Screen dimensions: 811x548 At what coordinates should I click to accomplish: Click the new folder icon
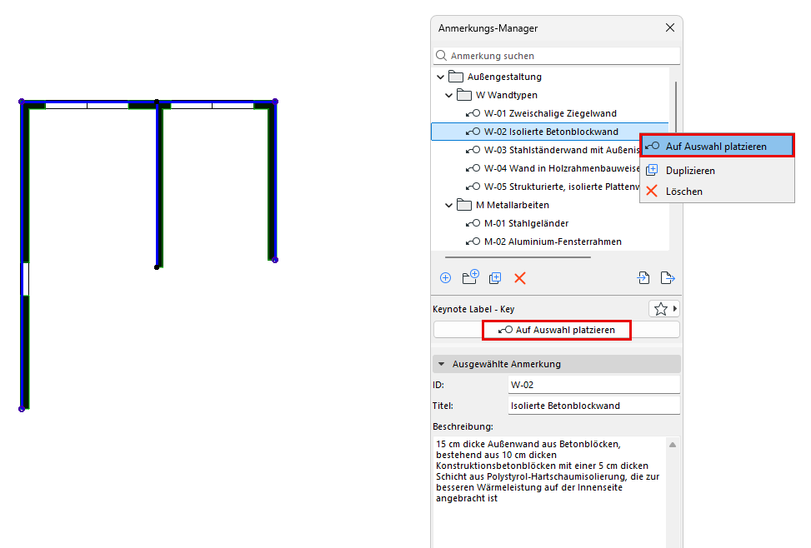click(x=470, y=277)
